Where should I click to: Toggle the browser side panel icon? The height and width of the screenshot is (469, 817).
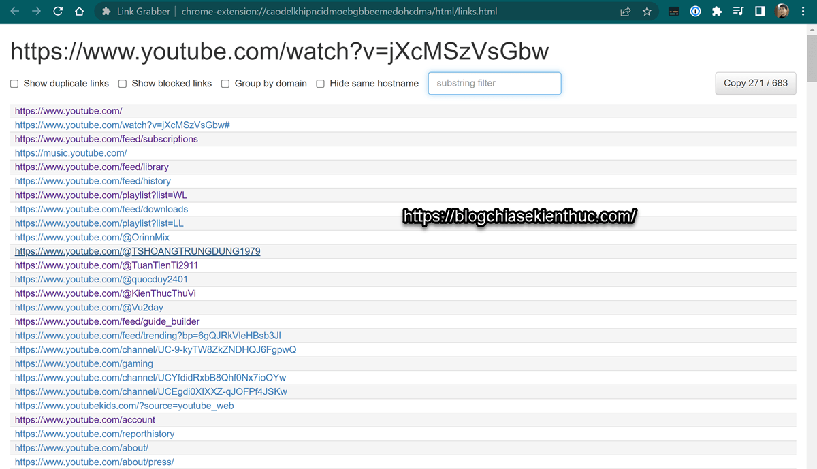(760, 12)
